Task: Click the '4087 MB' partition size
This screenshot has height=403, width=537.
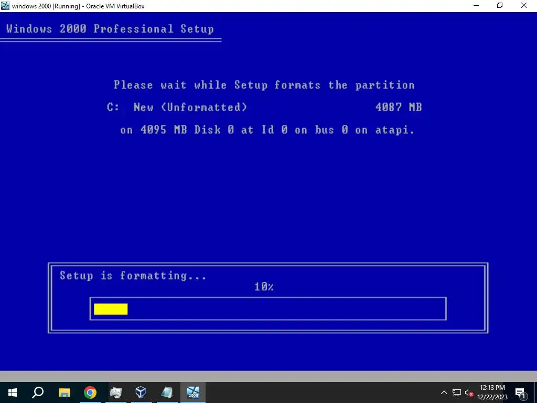Action: pos(399,107)
